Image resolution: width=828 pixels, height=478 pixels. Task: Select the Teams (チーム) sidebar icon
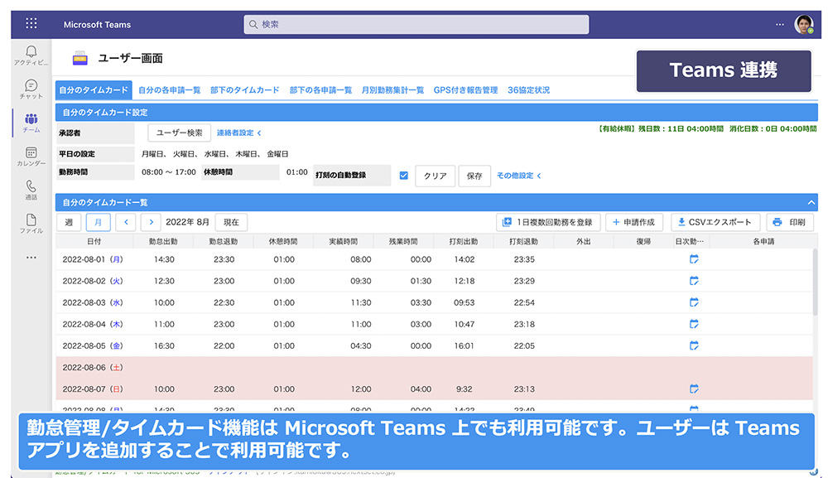[31, 123]
